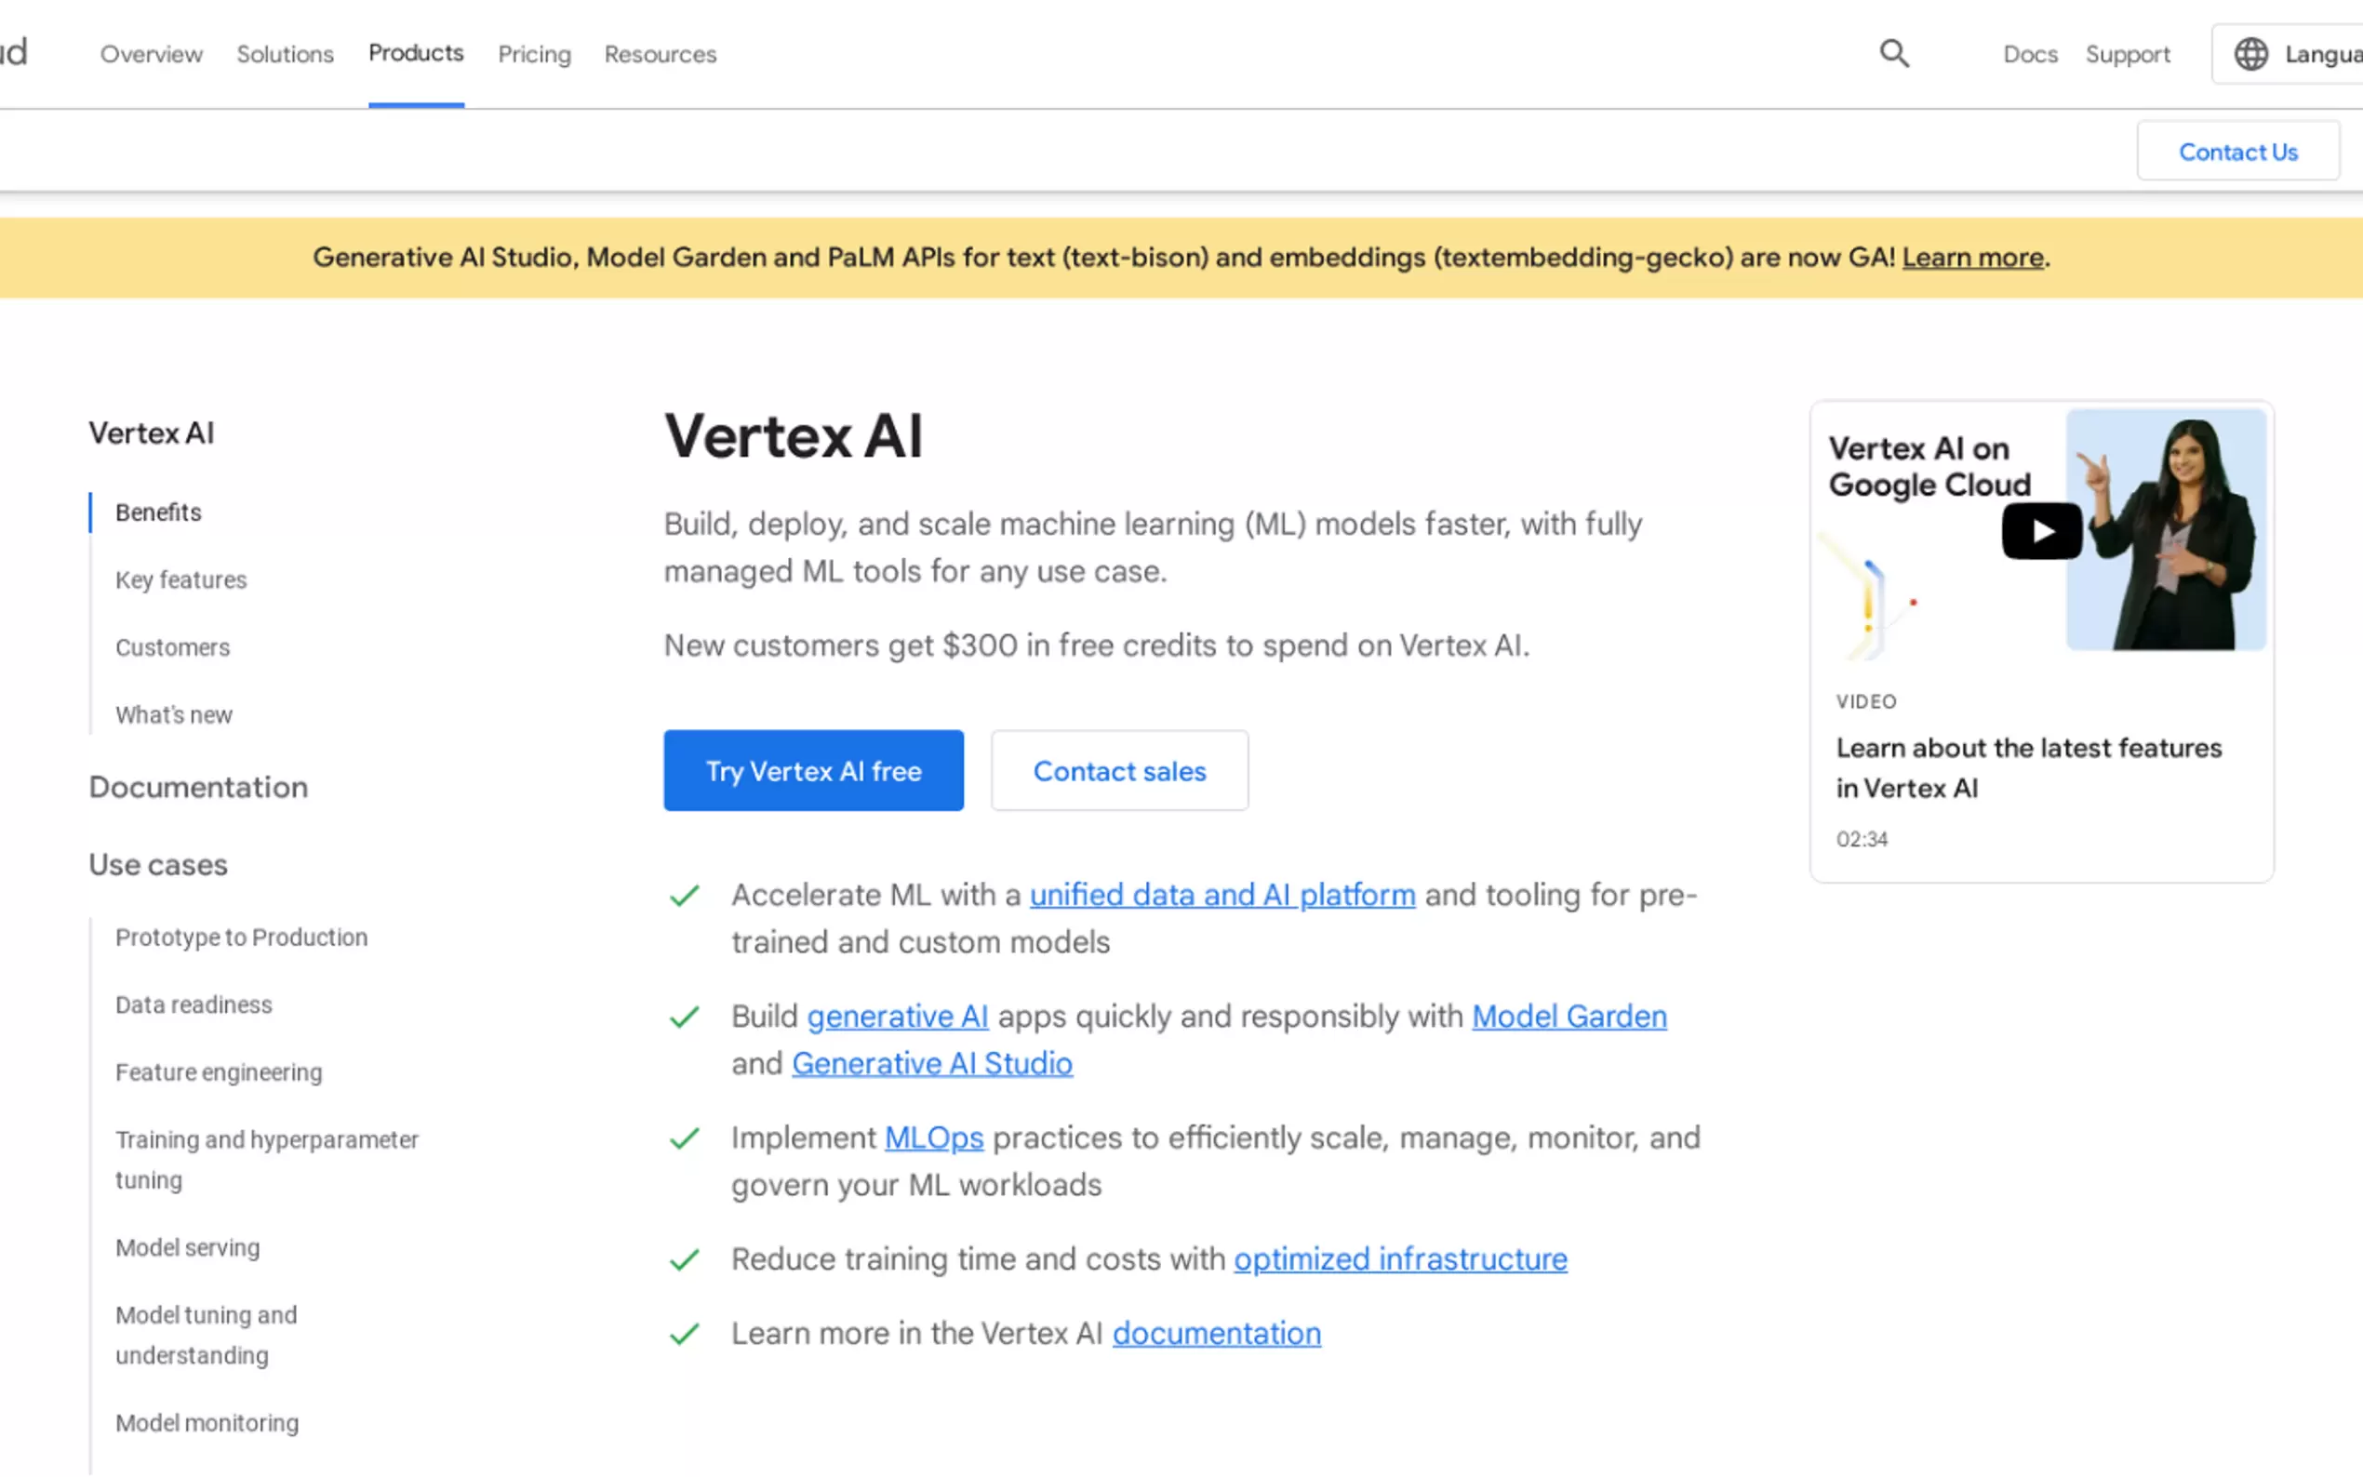Screen dimensions: 2363x1477
Task: Follow the banner's Learn more link
Action: click(x=1972, y=257)
